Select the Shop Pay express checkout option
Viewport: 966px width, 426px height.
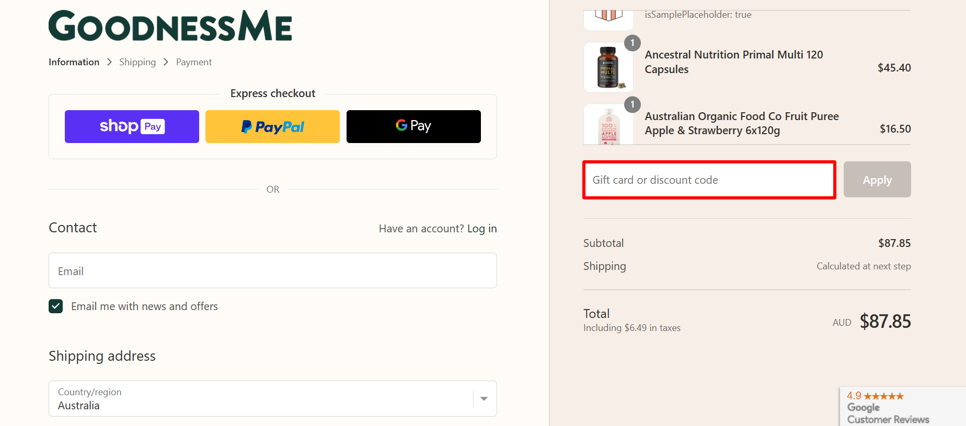pos(131,126)
